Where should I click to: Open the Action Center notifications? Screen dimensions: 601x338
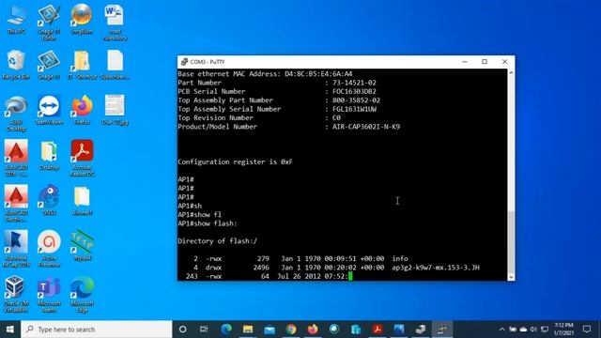pos(587,330)
